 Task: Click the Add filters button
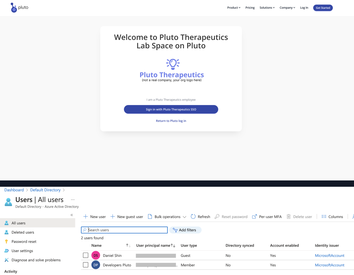point(185,230)
